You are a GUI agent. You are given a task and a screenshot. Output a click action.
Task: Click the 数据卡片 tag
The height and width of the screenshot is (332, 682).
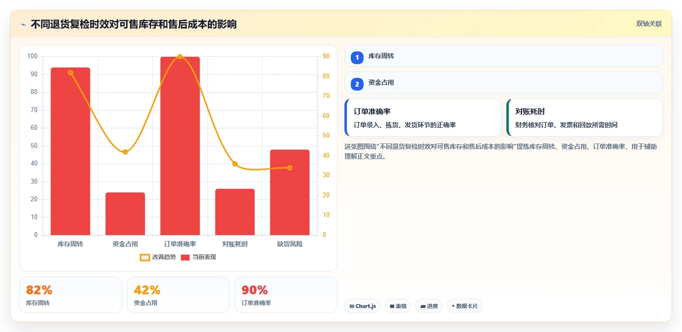pos(465,306)
